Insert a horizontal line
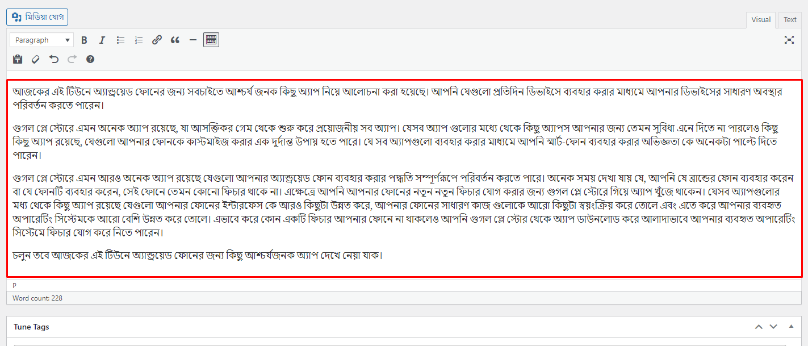Screen dimensions: 808x346 193,39
